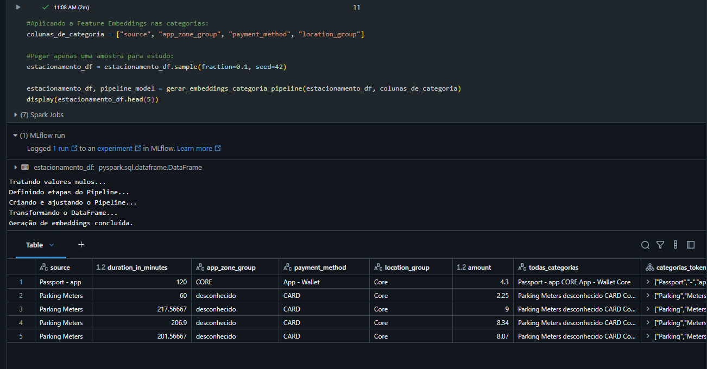Expand the categorias_token array in row 4
This screenshot has height=369, width=707.
click(648, 323)
